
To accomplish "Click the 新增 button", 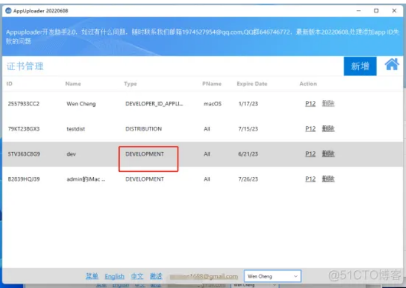I will point(360,66).
